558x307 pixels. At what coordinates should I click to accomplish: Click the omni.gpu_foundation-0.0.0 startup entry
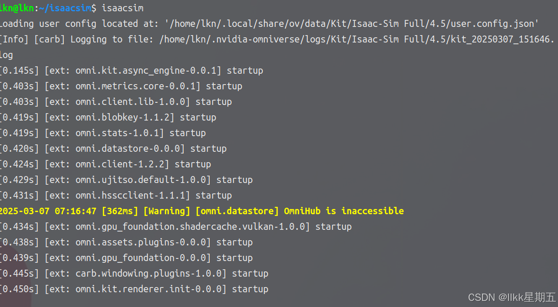point(126,258)
